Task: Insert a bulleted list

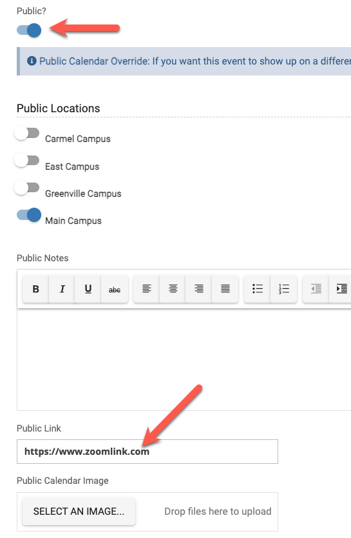Action: tap(258, 289)
